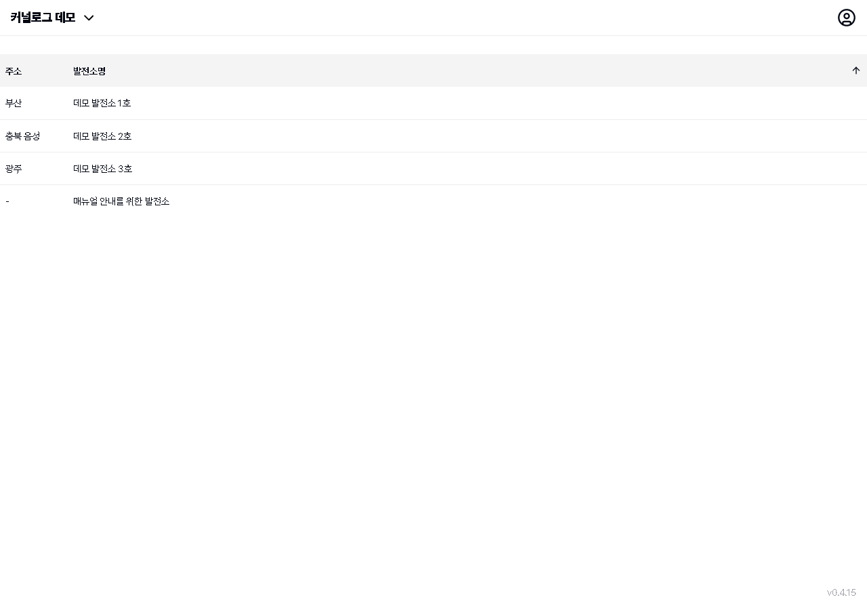The width and height of the screenshot is (867, 610).
Task: Click empty area right of 데모 발전소 1호
Action: click(474, 103)
